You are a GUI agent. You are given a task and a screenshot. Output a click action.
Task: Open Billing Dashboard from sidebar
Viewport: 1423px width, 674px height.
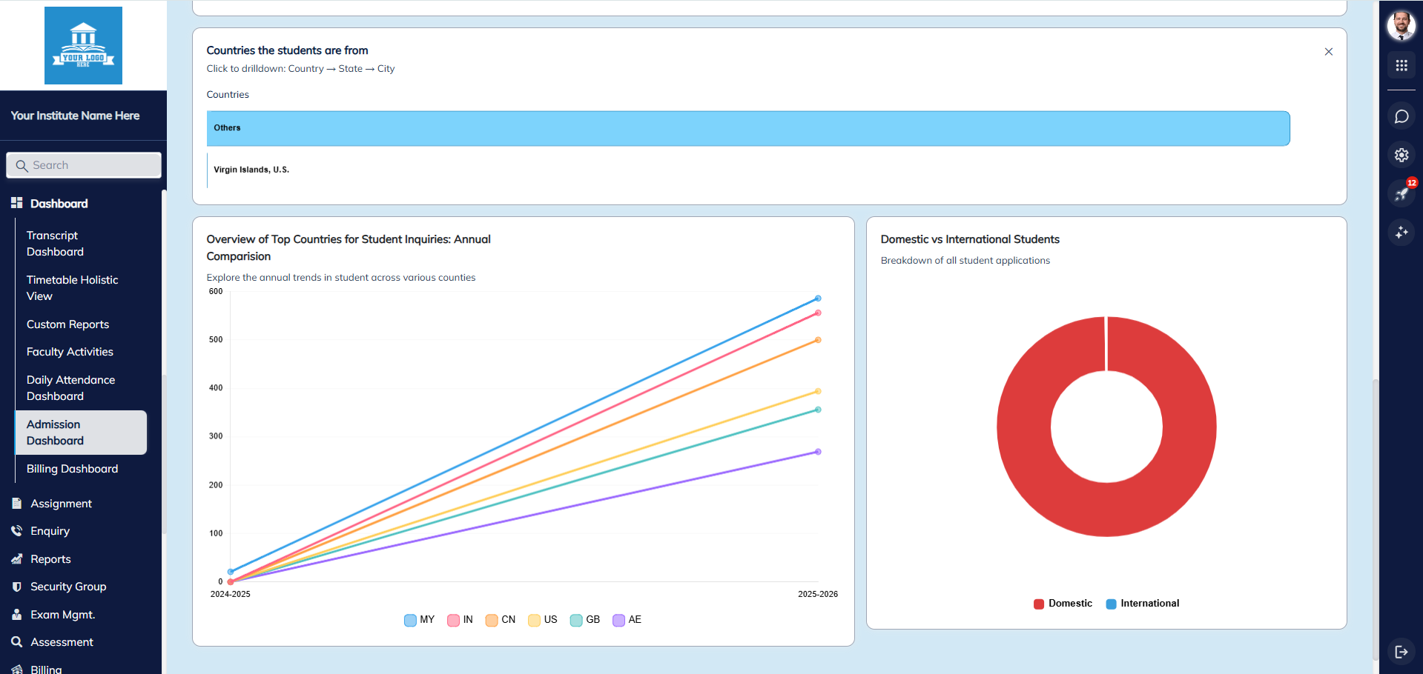coord(72,469)
